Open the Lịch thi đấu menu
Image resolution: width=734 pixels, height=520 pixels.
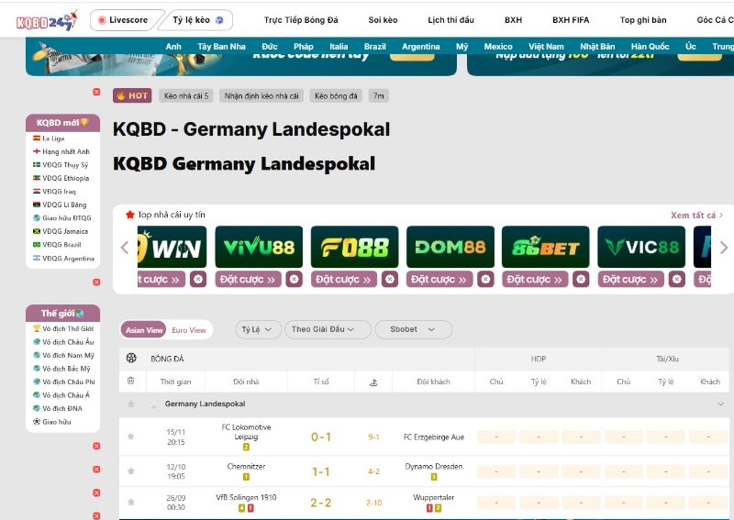(x=450, y=19)
